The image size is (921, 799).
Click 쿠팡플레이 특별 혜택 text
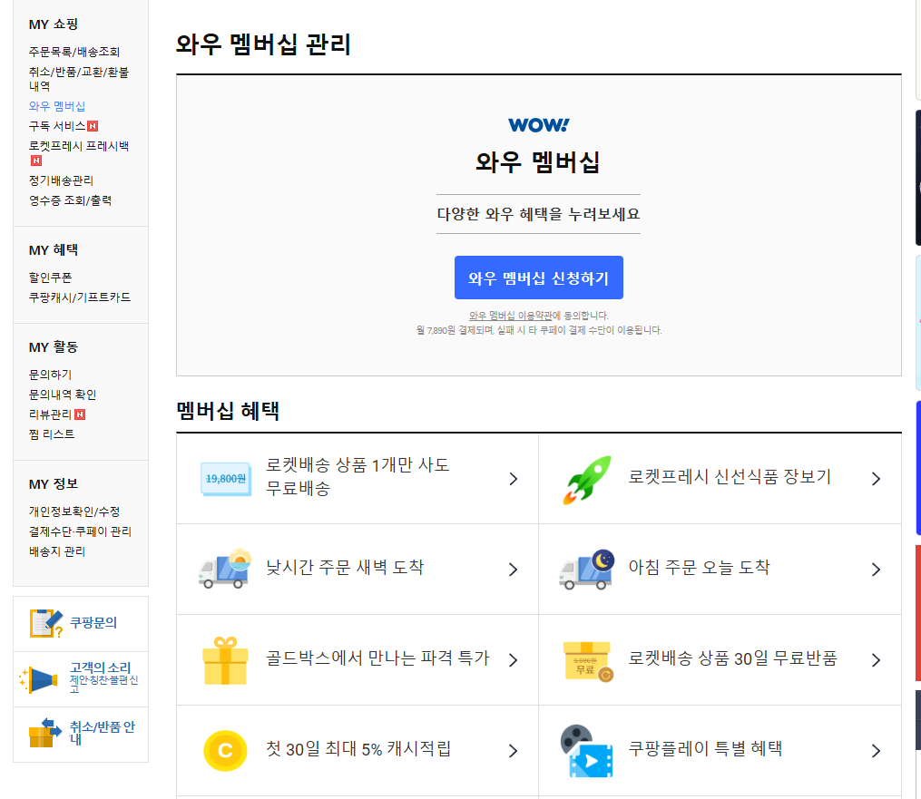(x=705, y=748)
